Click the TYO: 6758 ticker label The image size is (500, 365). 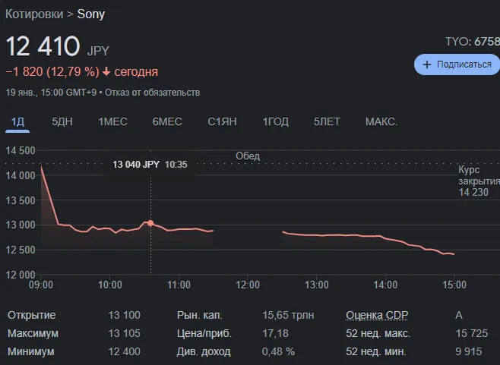click(x=473, y=42)
